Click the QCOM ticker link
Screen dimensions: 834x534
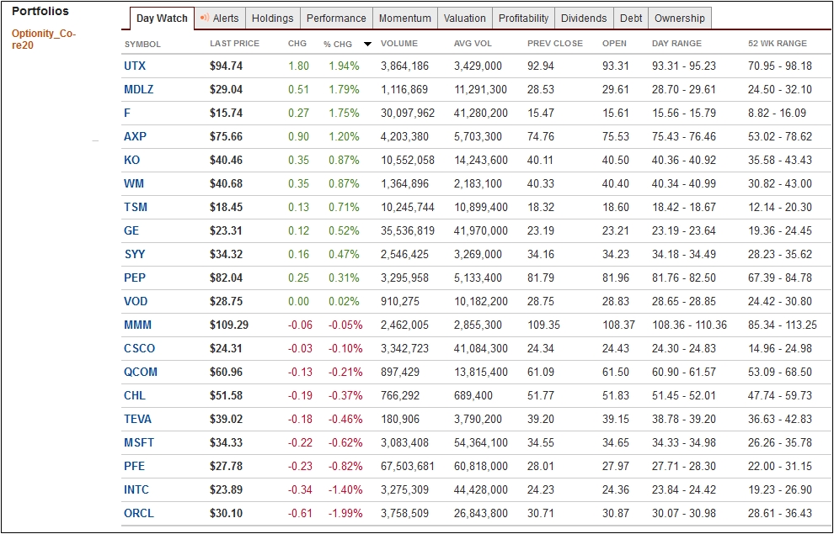point(141,372)
